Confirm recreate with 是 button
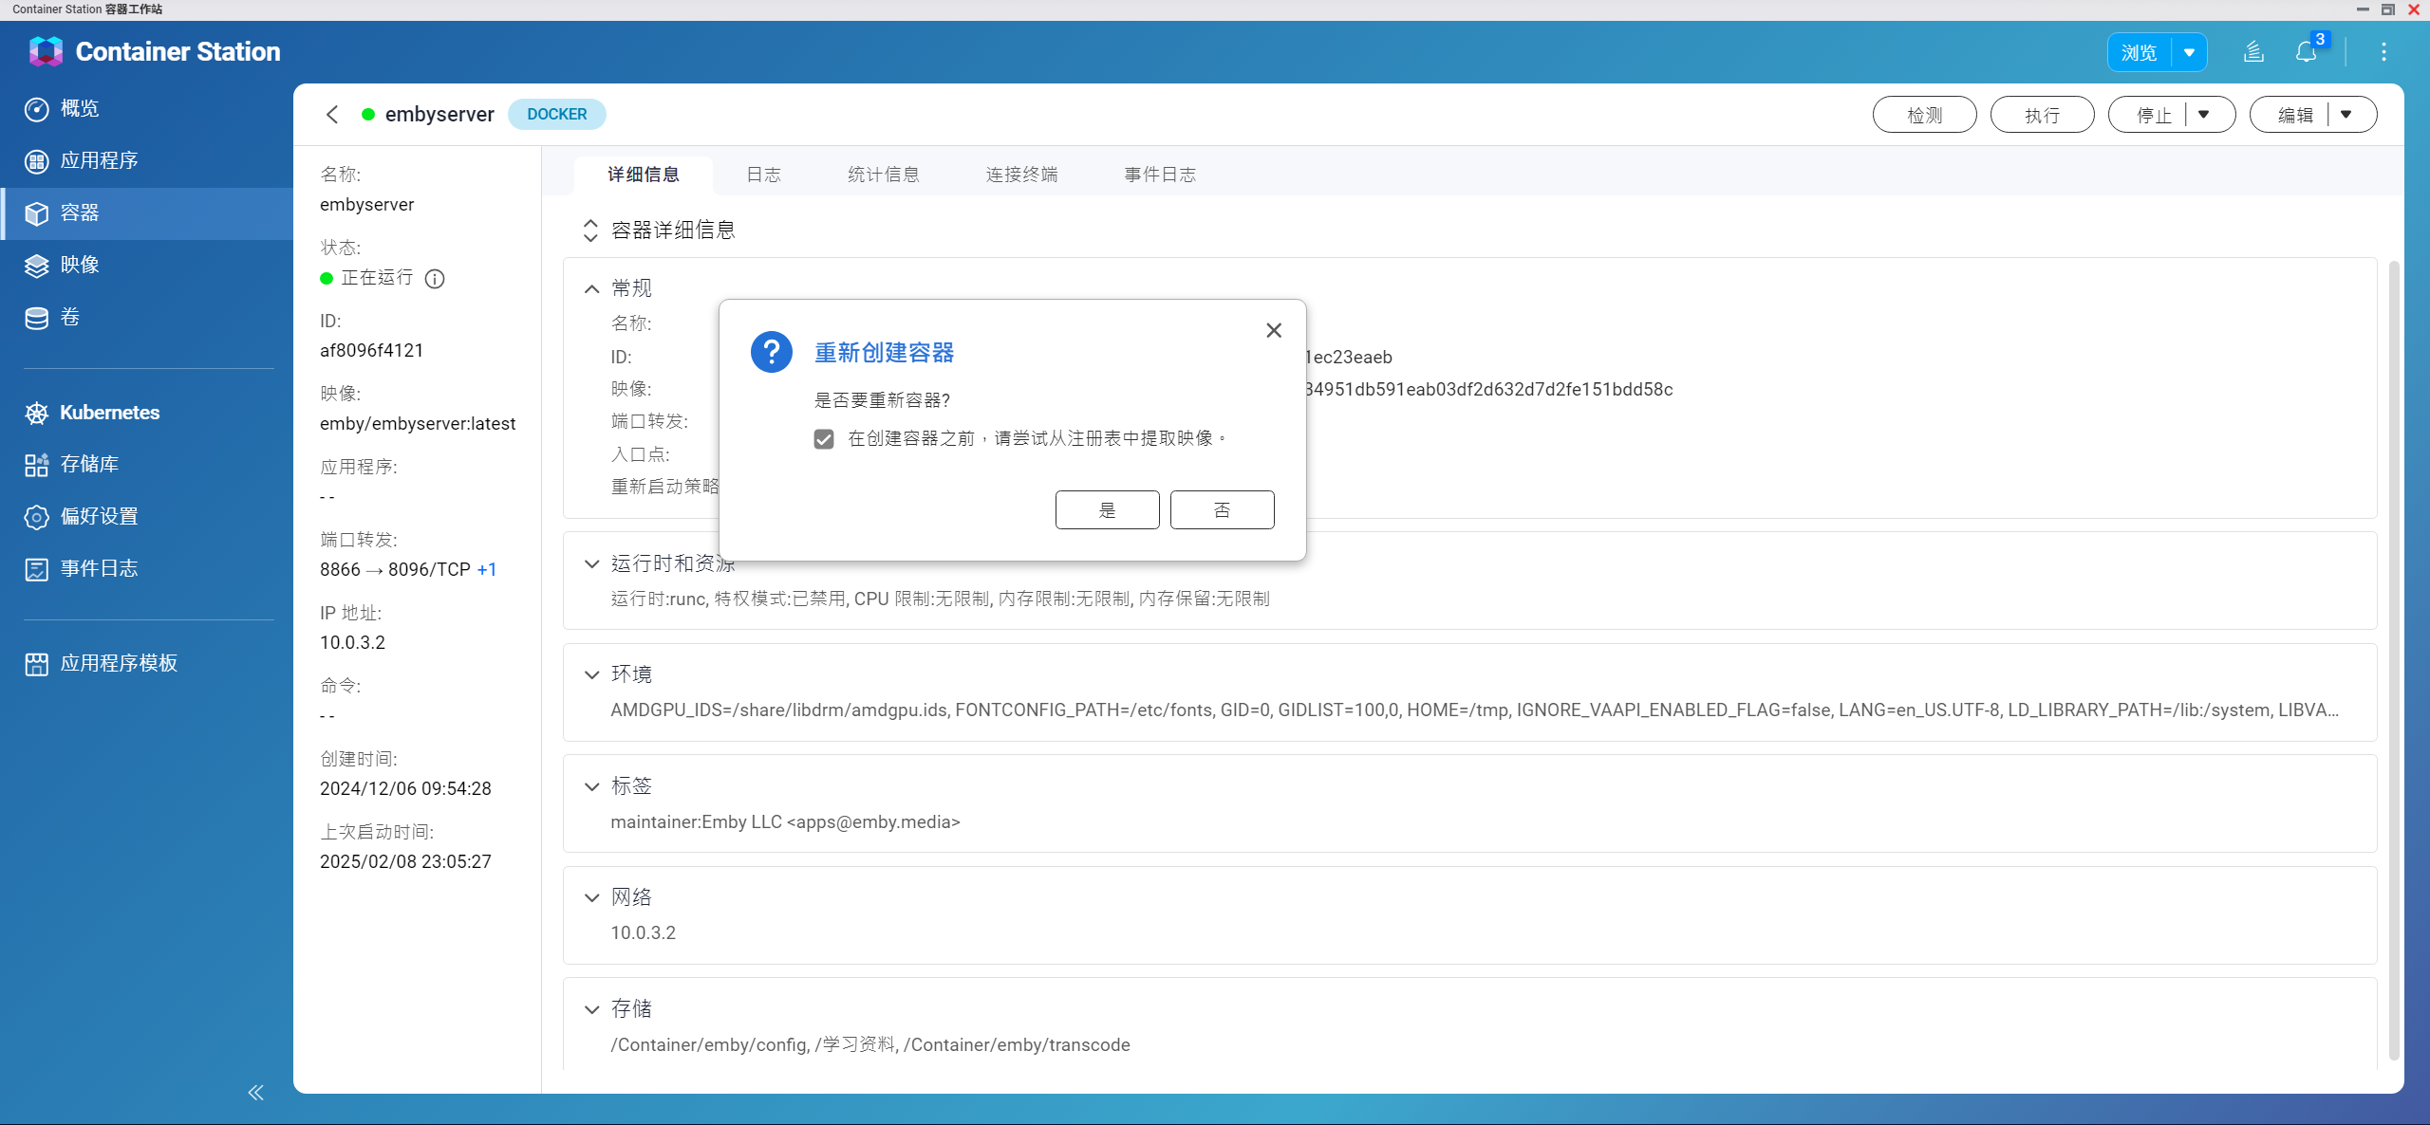 click(x=1107, y=510)
